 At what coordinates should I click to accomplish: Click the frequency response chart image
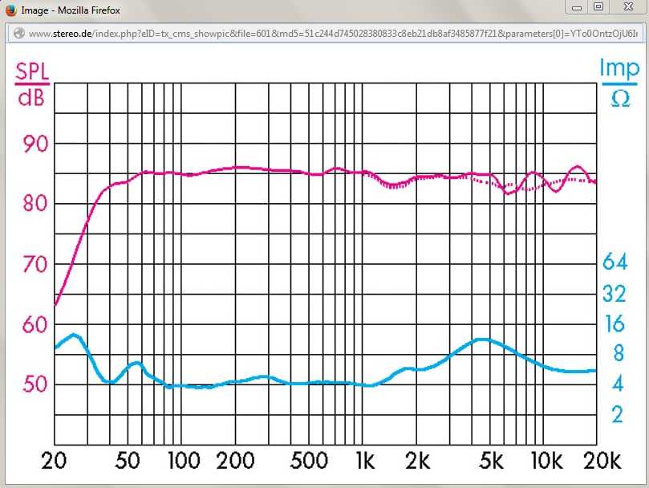[x=325, y=264]
